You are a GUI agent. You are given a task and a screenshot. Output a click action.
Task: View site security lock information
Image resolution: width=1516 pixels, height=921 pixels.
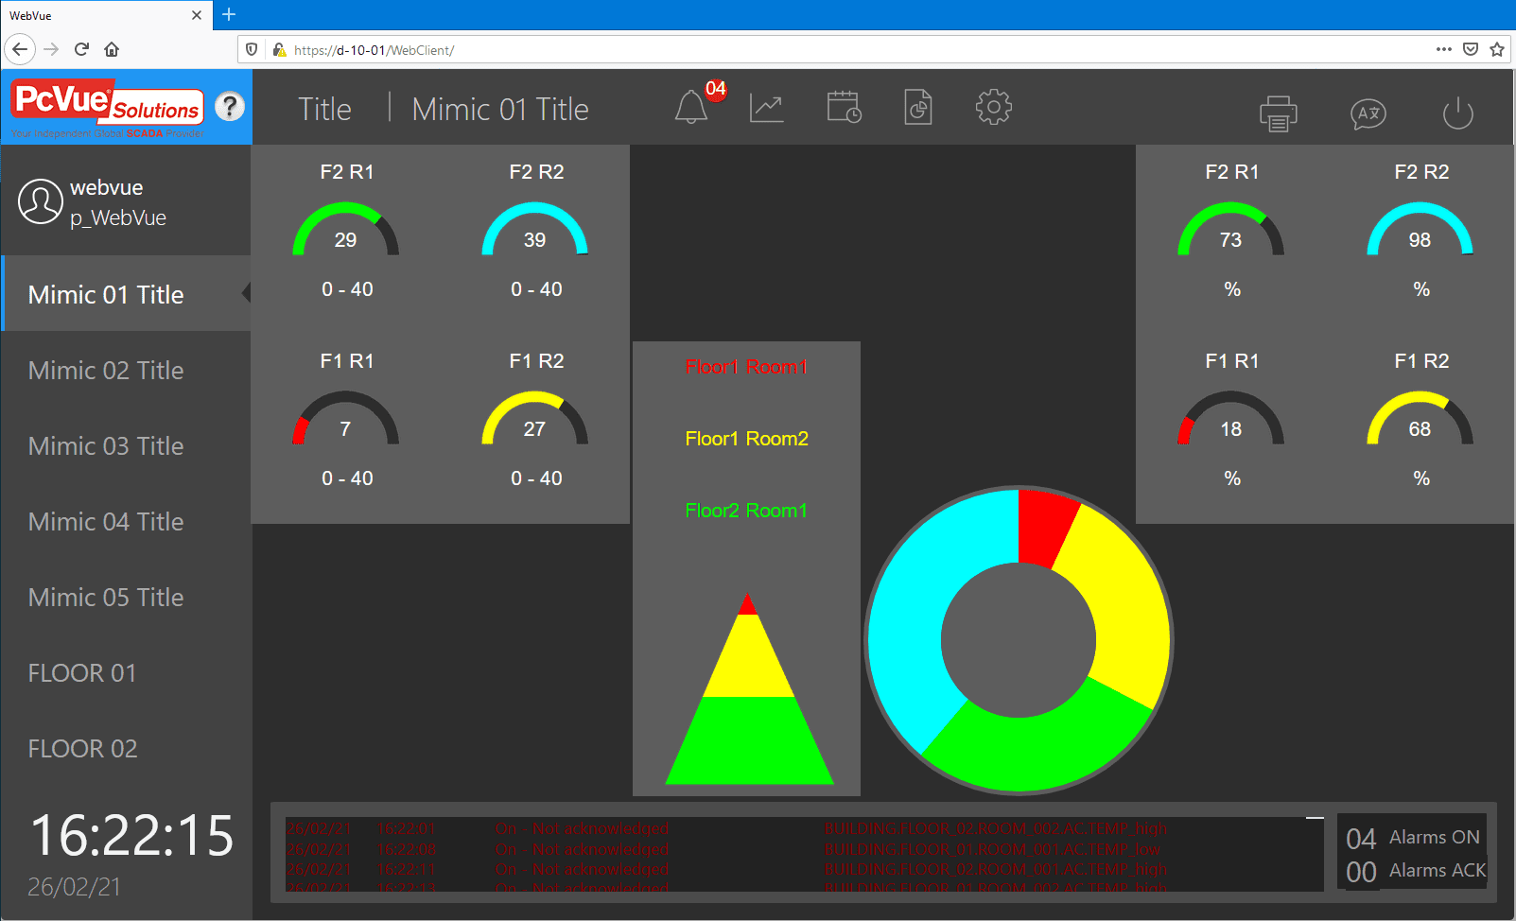[279, 49]
